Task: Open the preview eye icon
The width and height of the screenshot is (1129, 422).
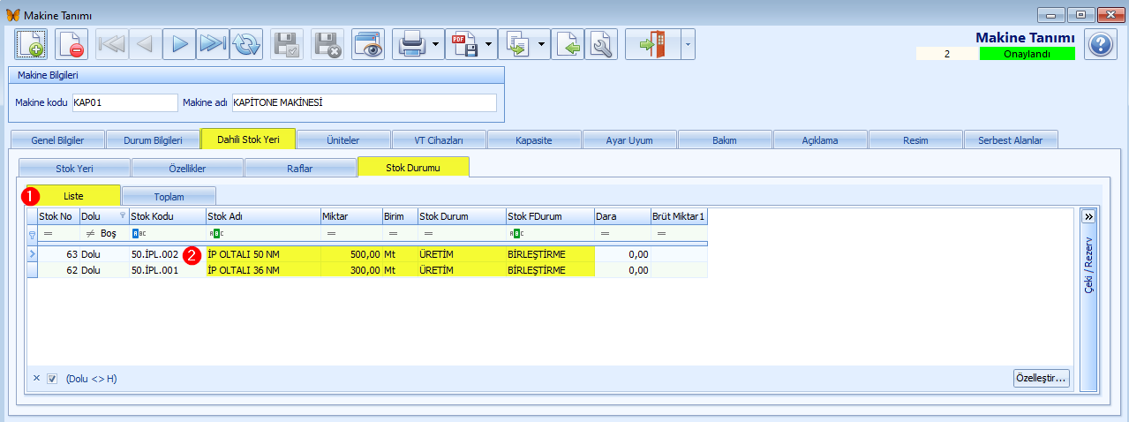Action: (x=368, y=44)
